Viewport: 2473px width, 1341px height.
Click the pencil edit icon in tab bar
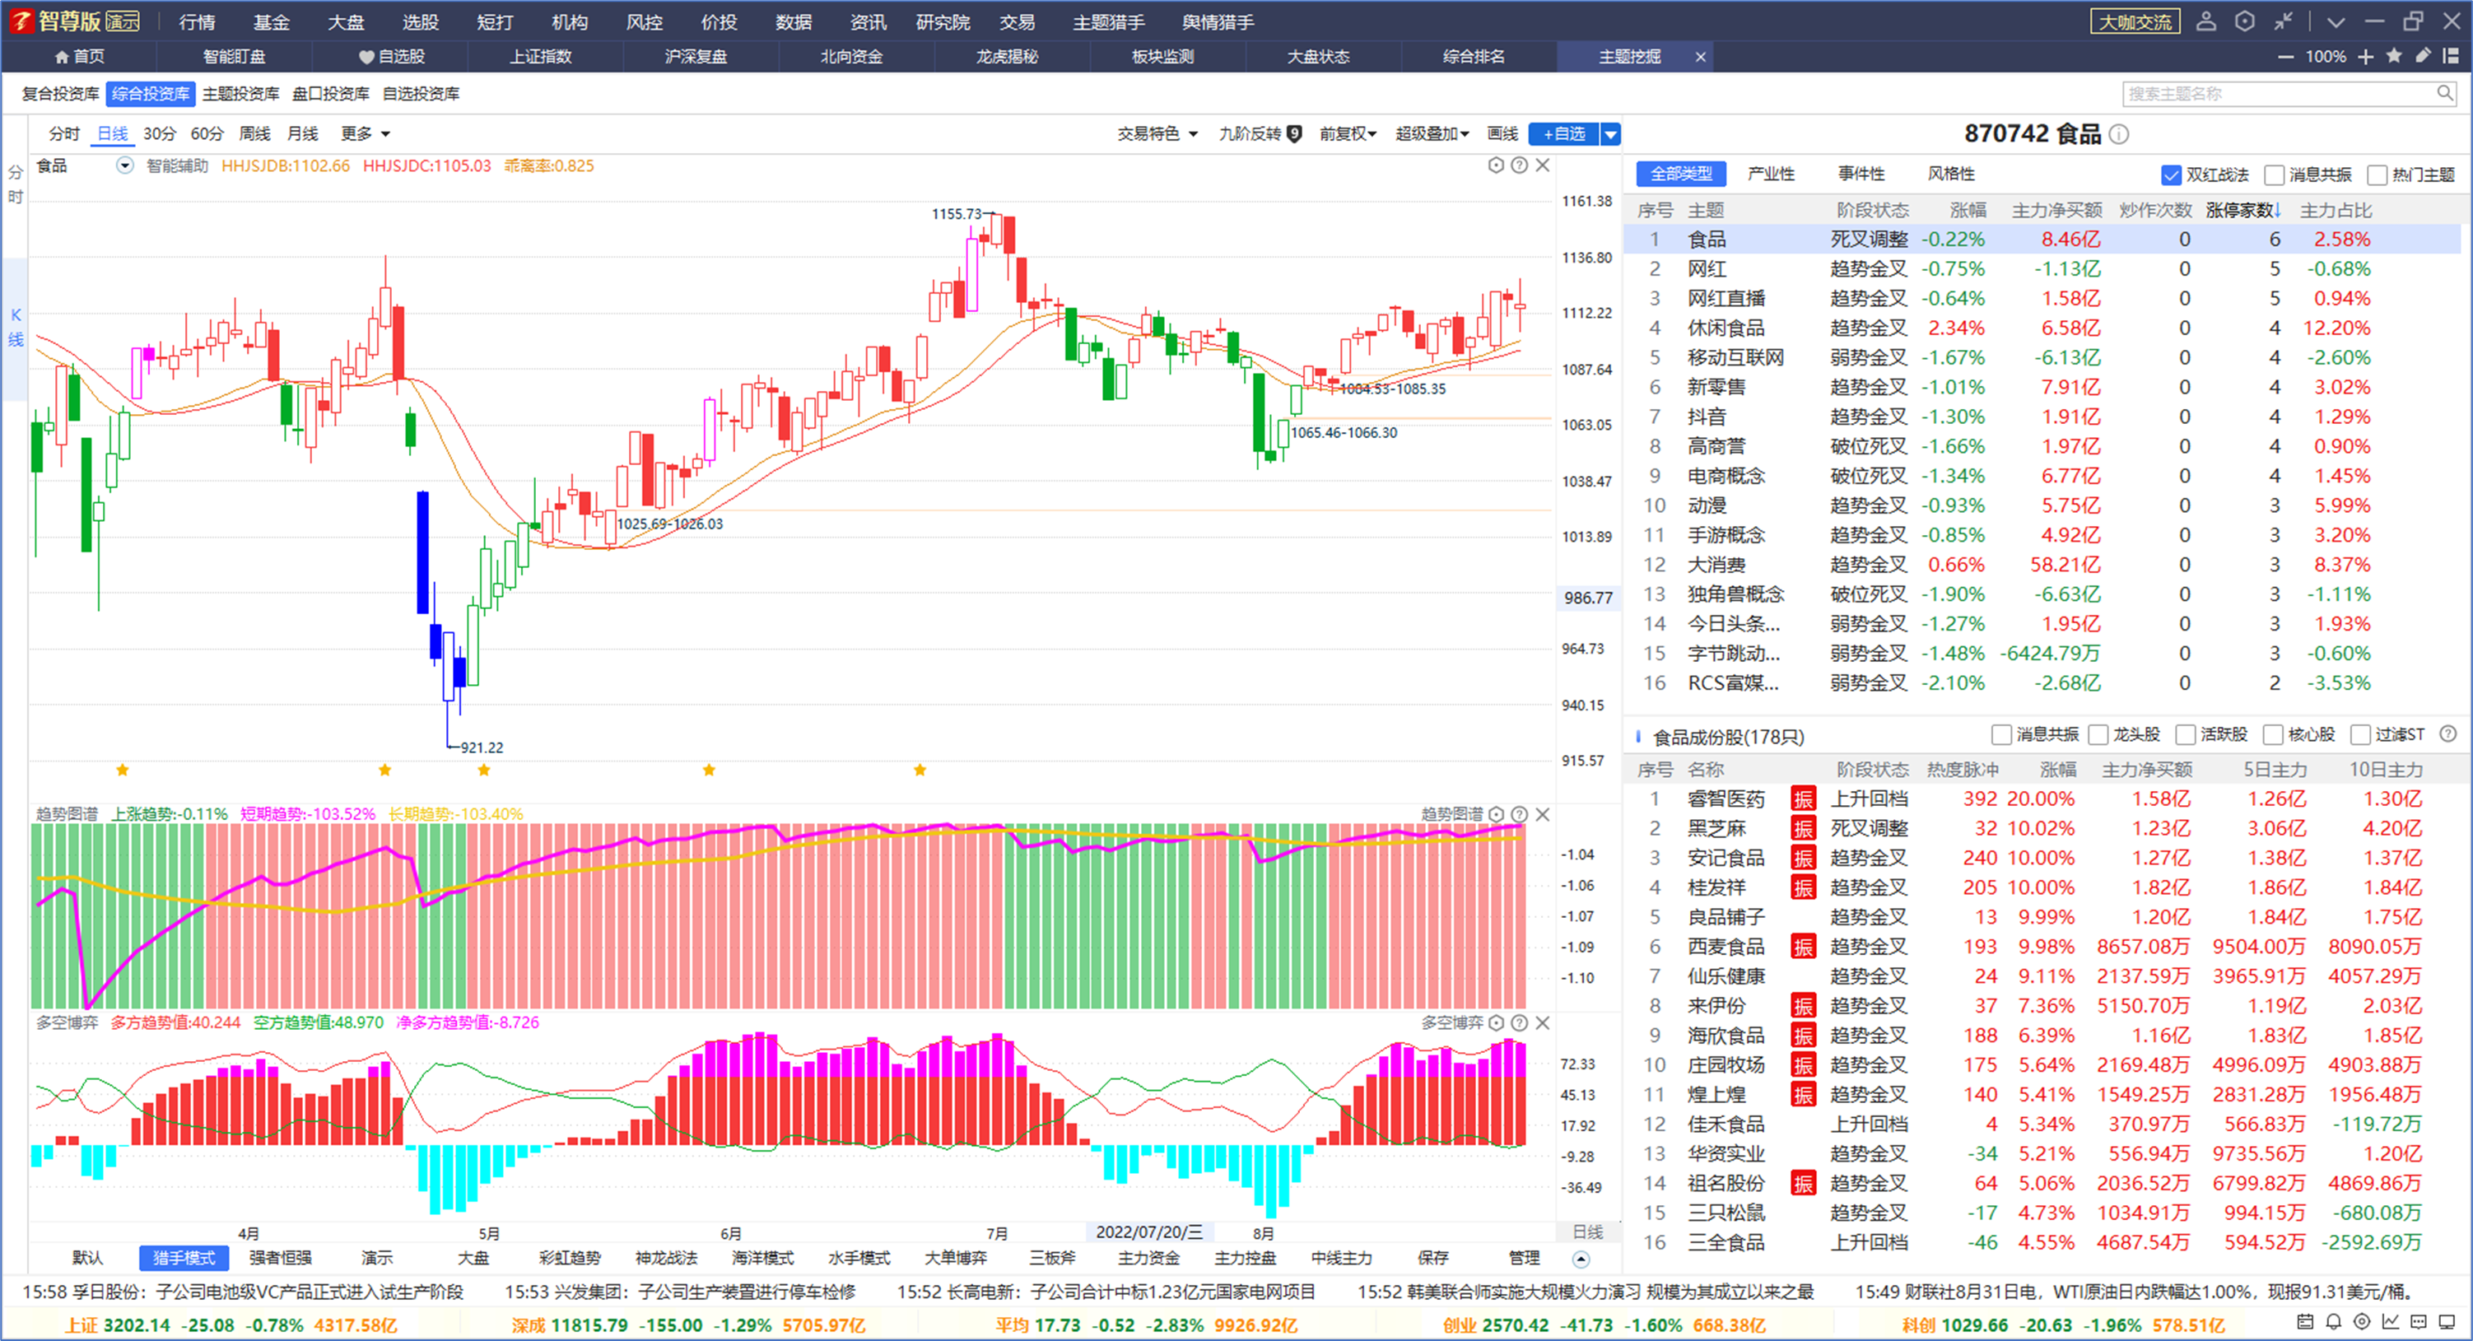click(2423, 56)
